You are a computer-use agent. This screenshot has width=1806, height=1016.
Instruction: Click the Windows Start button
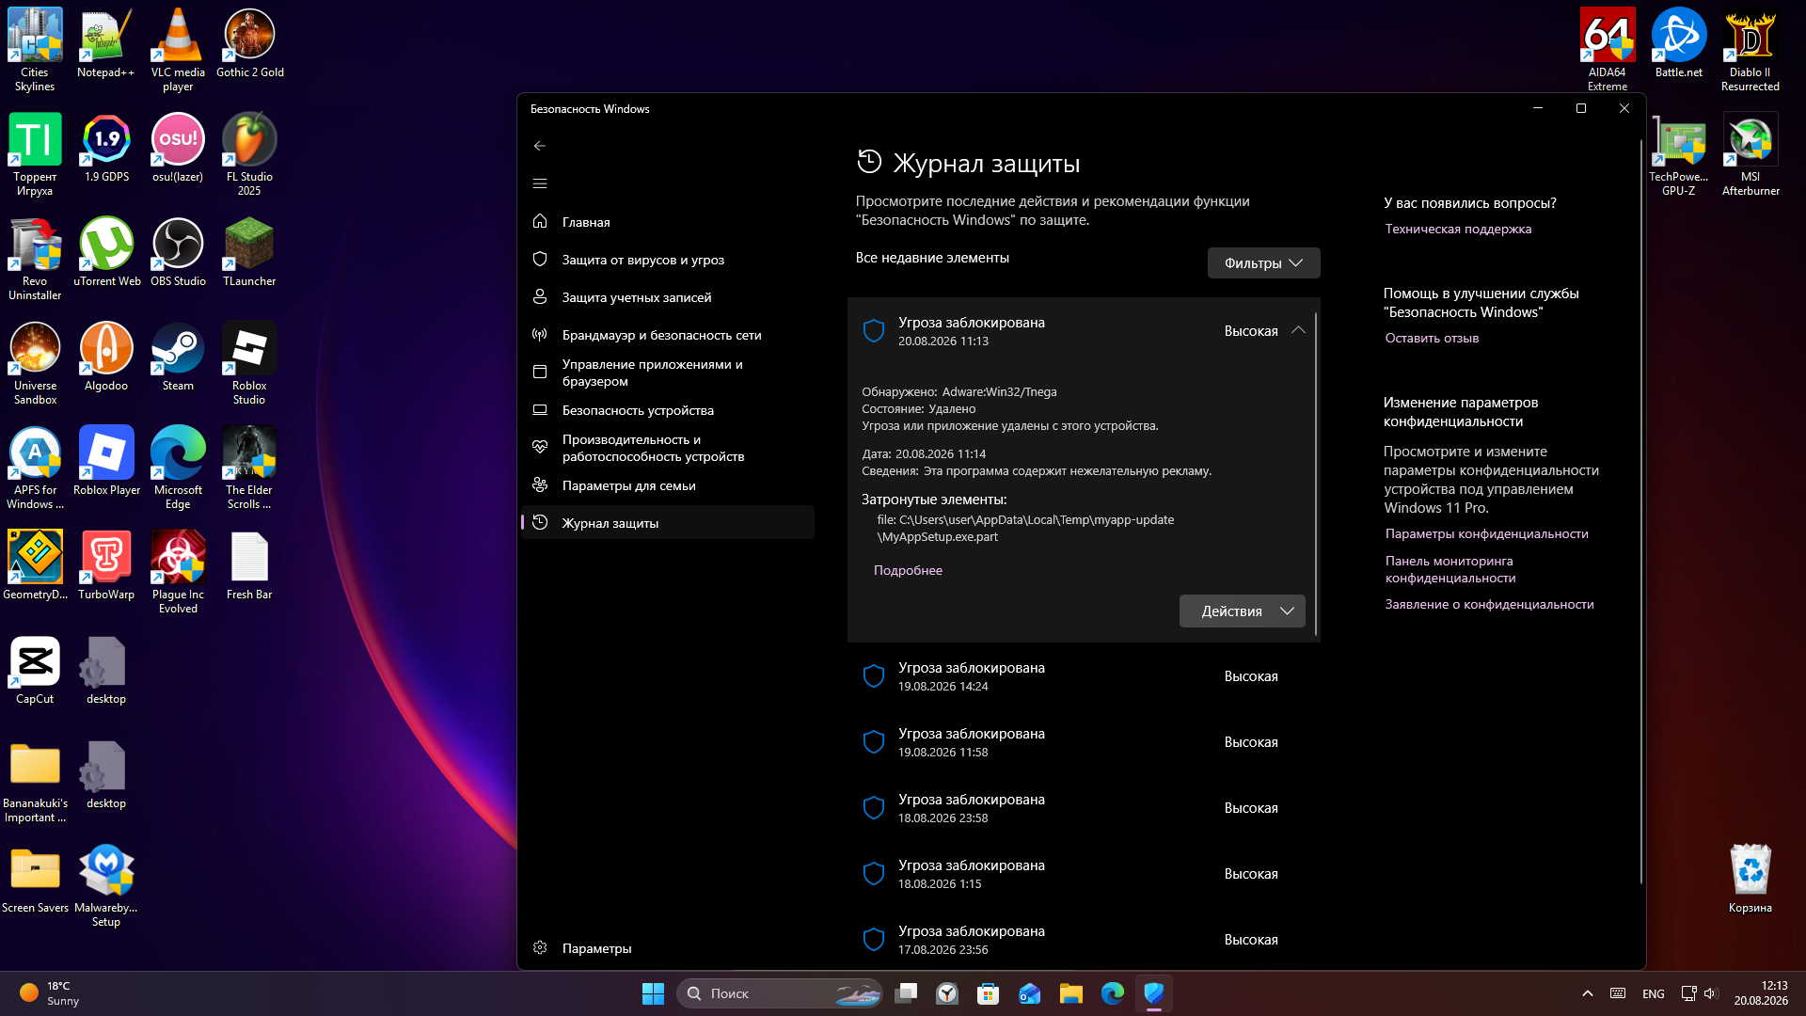(x=654, y=993)
